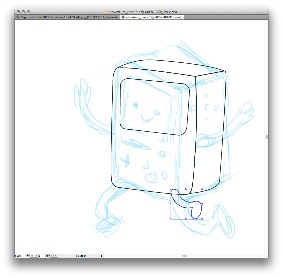
Task: Click the First artboard navigation button
Action: pos(32,256)
